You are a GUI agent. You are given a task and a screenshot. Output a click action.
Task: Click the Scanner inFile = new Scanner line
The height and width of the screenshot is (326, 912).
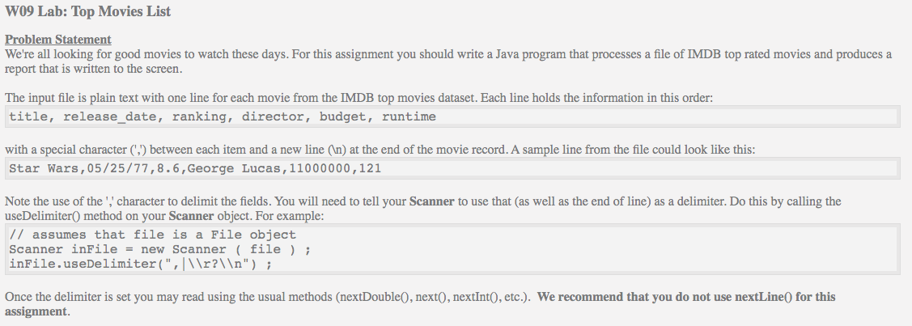click(159, 249)
